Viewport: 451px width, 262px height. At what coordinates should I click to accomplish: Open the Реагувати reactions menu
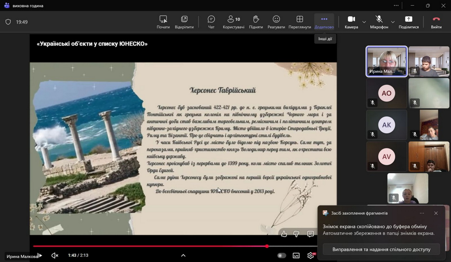pyautogui.click(x=276, y=22)
